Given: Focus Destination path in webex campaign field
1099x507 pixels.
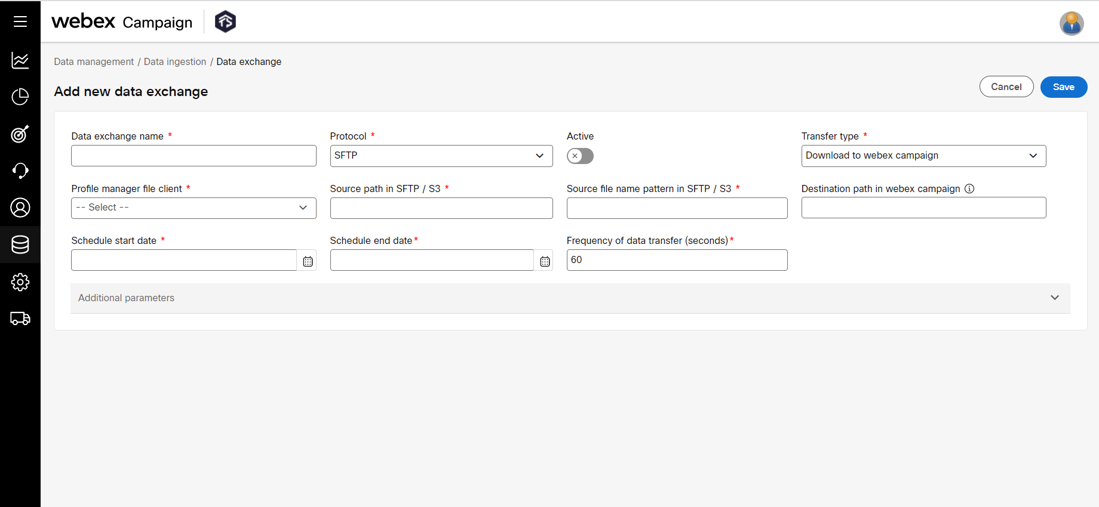Looking at the screenshot, I should pyautogui.click(x=923, y=208).
